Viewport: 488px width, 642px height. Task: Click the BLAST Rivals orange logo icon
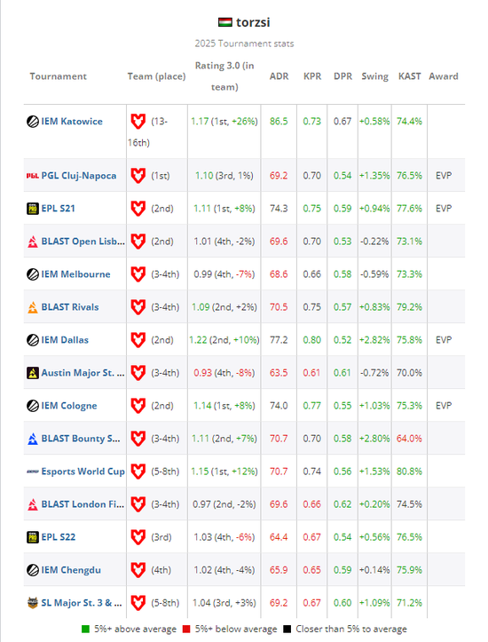(x=33, y=307)
